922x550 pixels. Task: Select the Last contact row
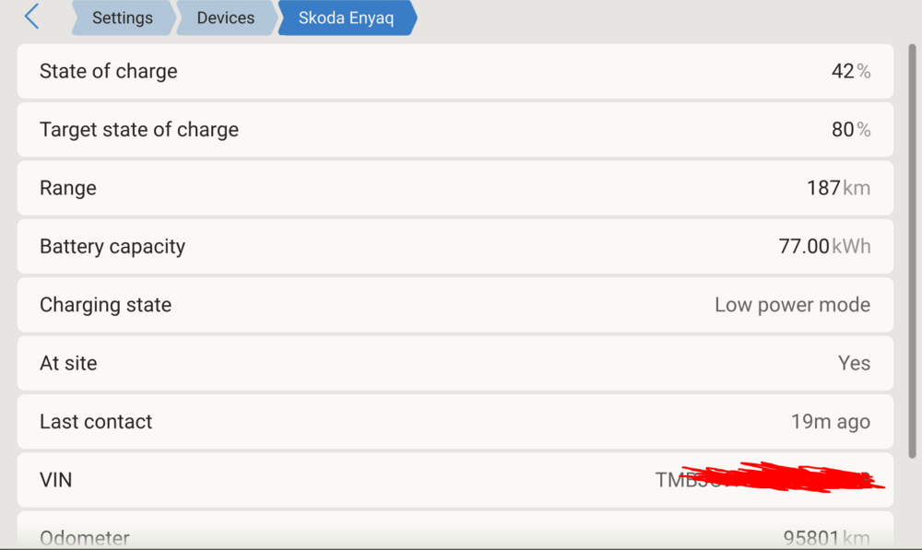(455, 421)
